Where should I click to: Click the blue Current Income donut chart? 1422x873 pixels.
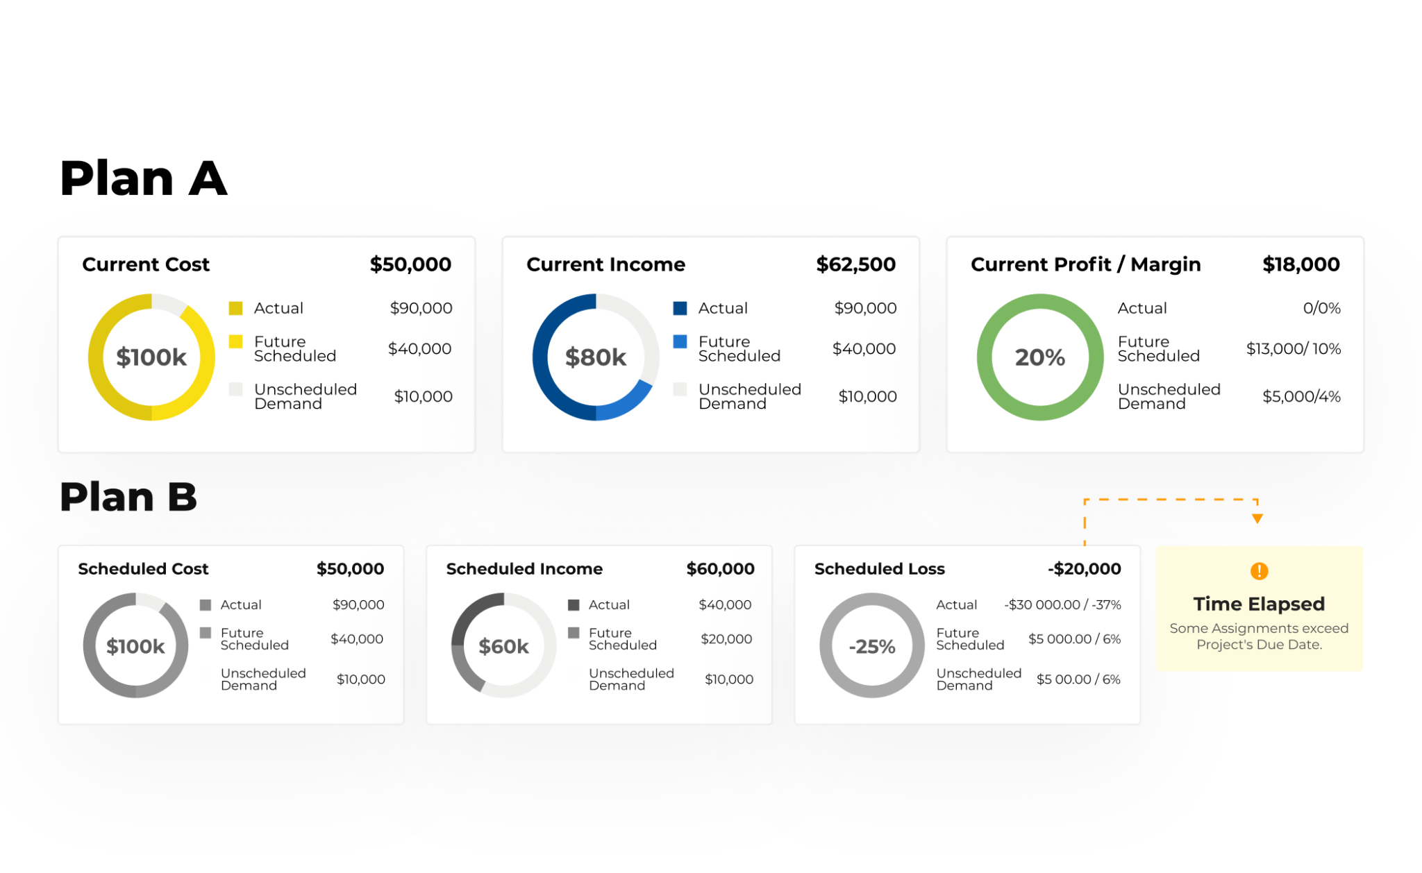coord(595,357)
